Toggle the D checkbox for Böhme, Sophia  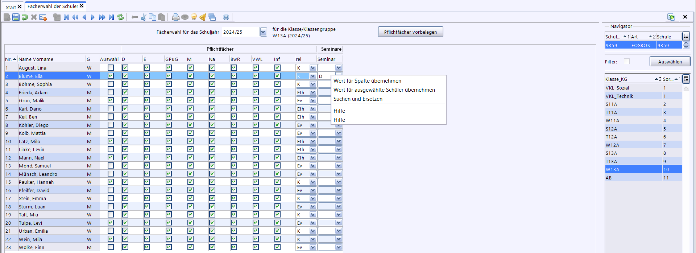click(x=125, y=84)
